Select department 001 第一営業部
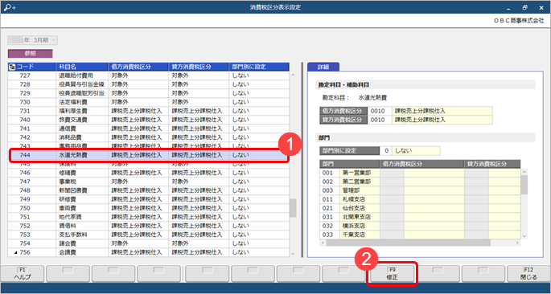This screenshot has height=294, width=551. click(420, 173)
